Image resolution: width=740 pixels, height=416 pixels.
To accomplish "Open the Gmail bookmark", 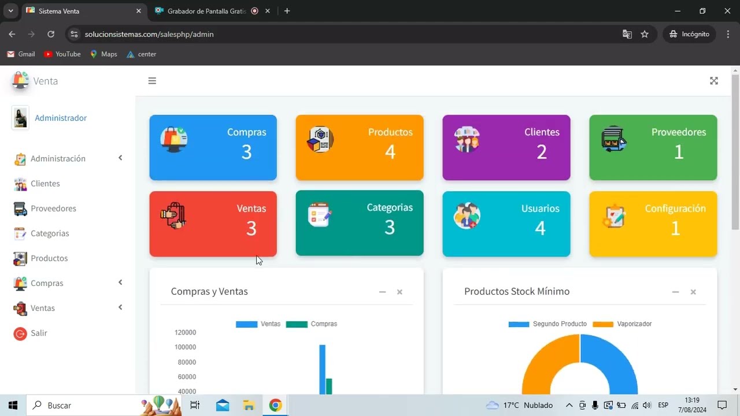I will (x=21, y=54).
